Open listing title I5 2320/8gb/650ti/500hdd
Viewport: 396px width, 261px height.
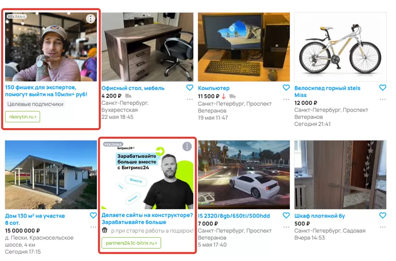(234, 216)
